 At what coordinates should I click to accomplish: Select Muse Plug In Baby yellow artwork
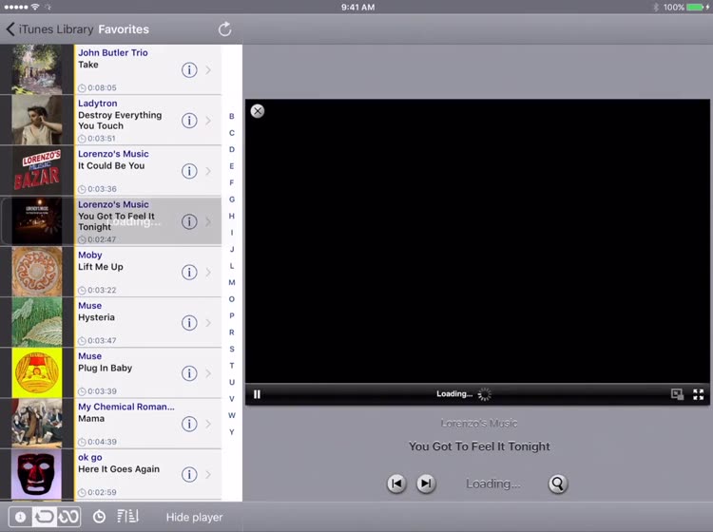37,373
